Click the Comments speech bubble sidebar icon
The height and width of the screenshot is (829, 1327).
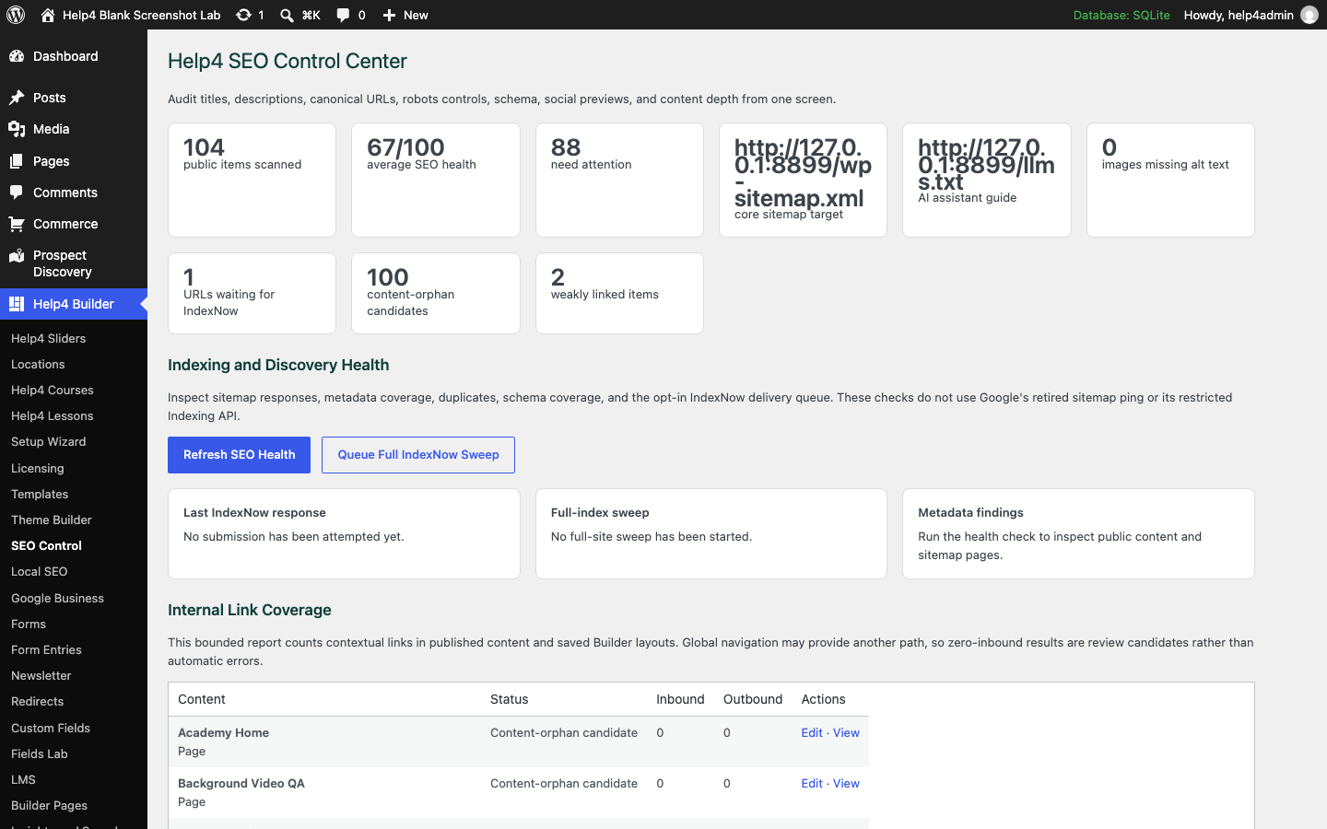pos(17,193)
